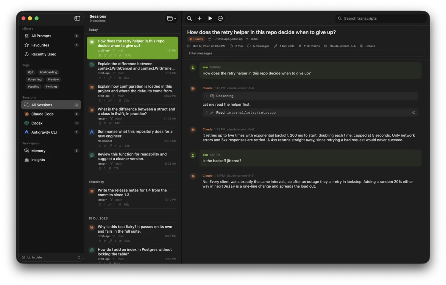Click the plus icon to add new
This screenshot has width=446, height=285.
tap(199, 18)
